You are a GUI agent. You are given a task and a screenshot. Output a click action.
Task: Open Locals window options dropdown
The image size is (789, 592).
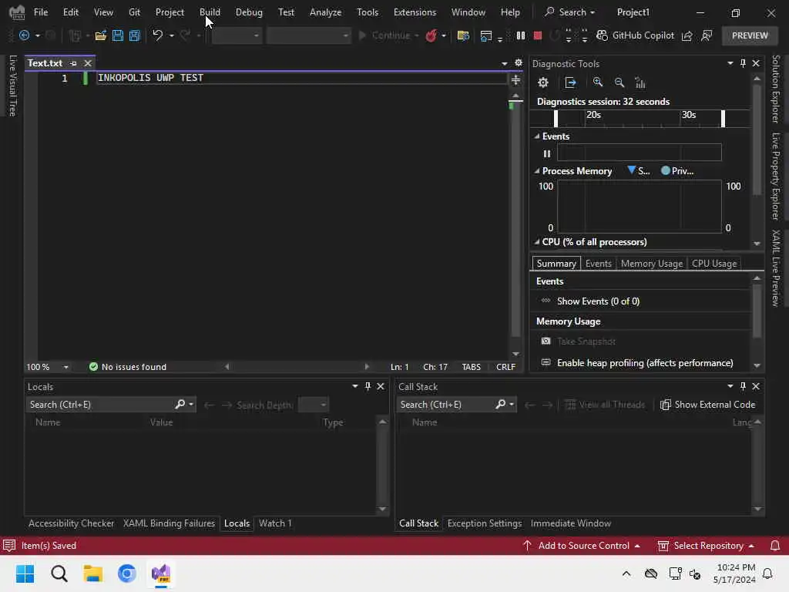click(355, 386)
